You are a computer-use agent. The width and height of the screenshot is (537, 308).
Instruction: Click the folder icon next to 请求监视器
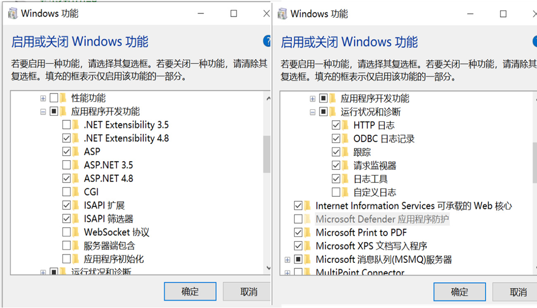pyautogui.click(x=345, y=166)
